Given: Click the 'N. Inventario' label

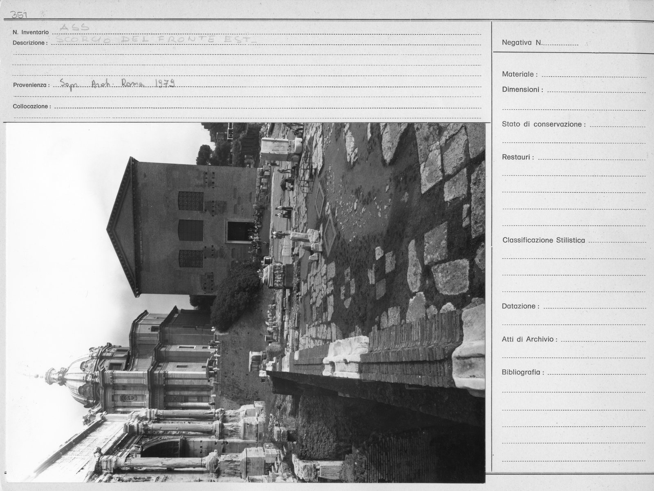Looking at the screenshot, I should (x=31, y=32).
